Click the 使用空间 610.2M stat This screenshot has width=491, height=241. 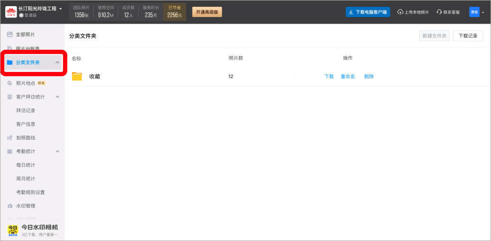[x=106, y=12]
